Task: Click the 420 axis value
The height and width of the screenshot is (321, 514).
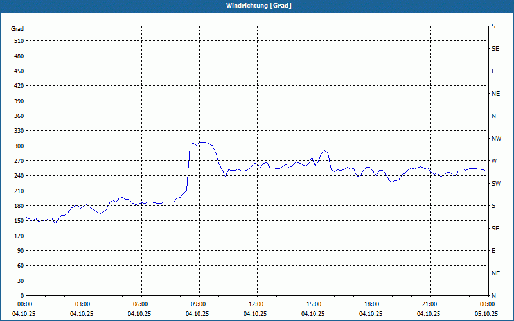Action: [x=19, y=86]
